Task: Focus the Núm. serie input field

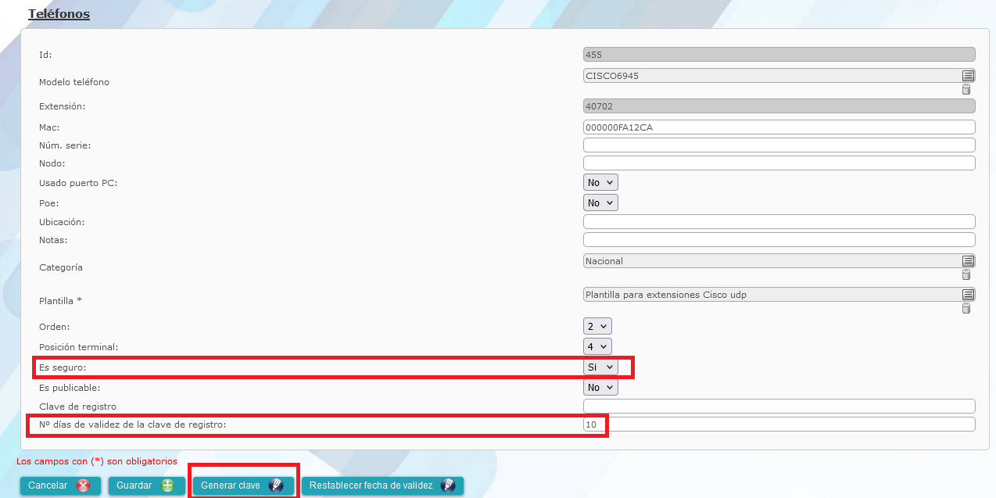Action: pos(779,145)
